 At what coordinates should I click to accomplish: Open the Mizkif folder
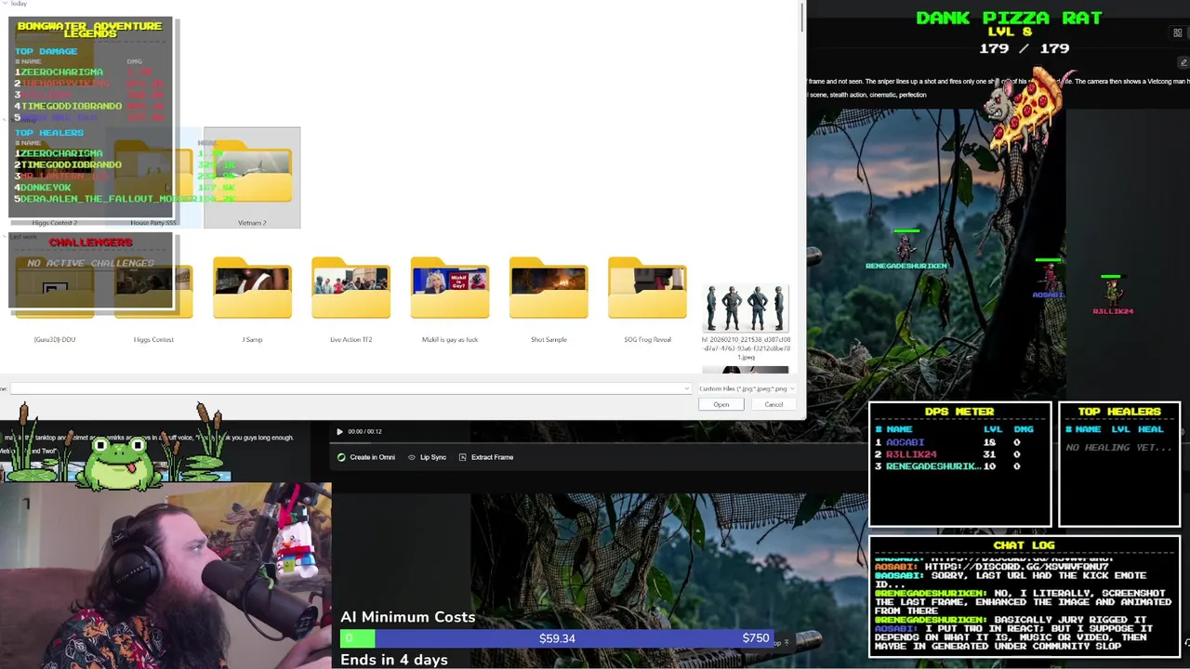point(450,299)
